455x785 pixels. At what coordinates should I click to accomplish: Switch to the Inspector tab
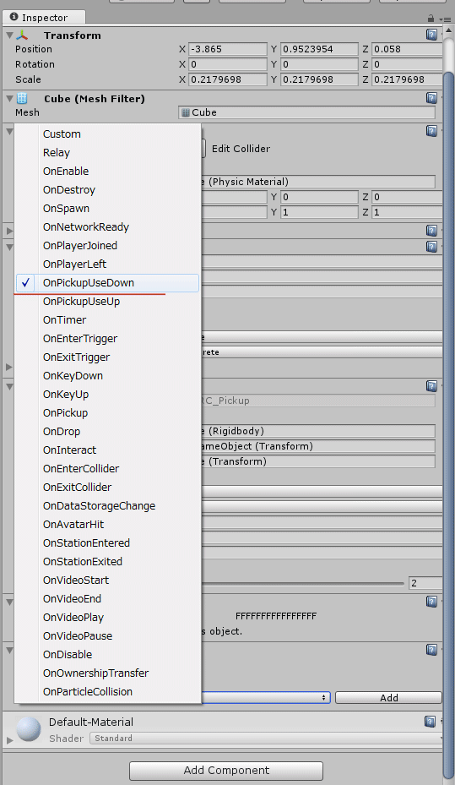[x=44, y=18]
